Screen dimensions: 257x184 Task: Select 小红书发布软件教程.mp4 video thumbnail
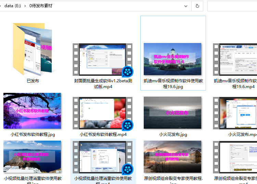(103, 113)
